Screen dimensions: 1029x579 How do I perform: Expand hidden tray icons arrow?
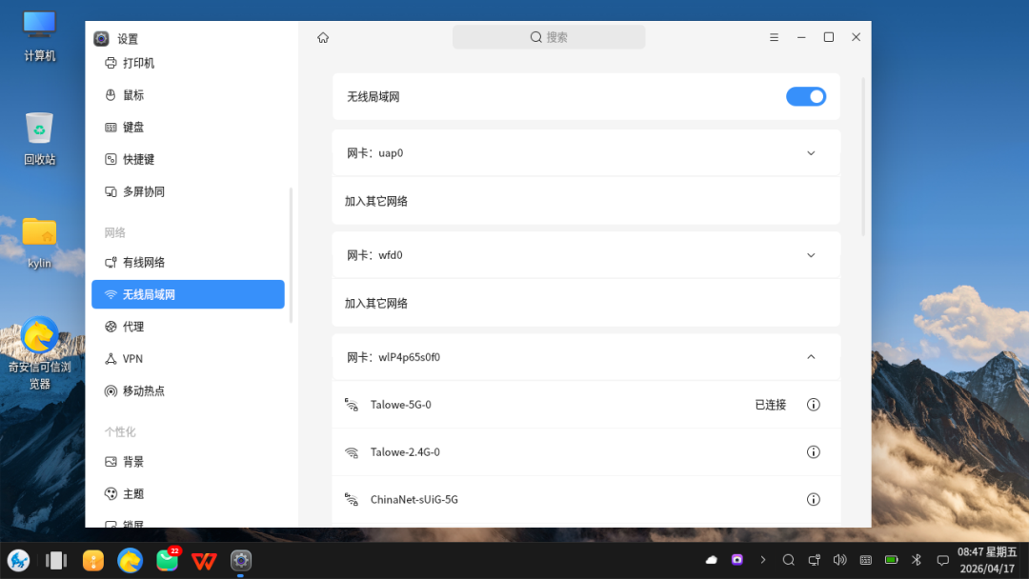(762, 560)
